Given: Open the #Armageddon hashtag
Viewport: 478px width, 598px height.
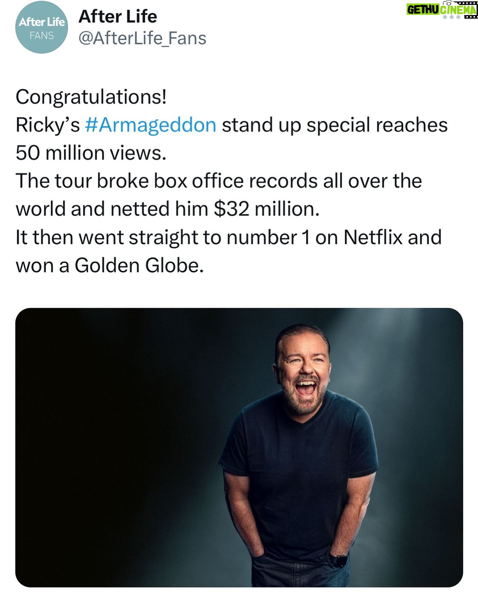Looking at the screenshot, I should coord(150,125).
